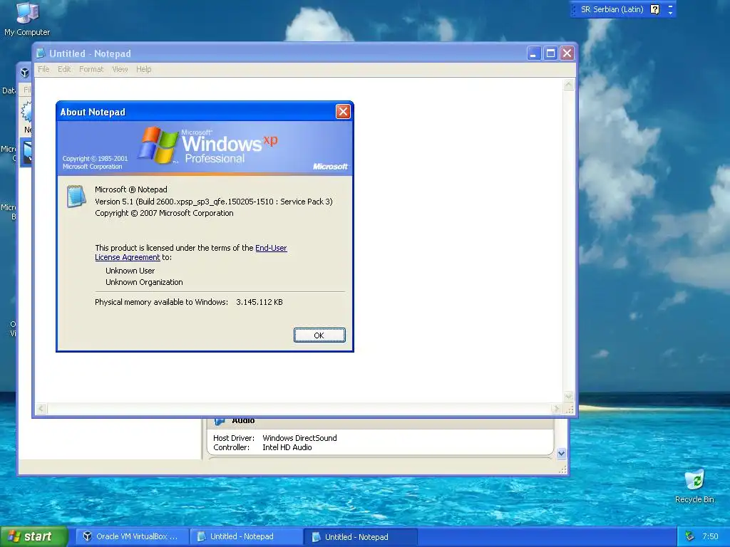730x547 pixels.
Task: Open Notepad's View menu
Action: point(120,69)
